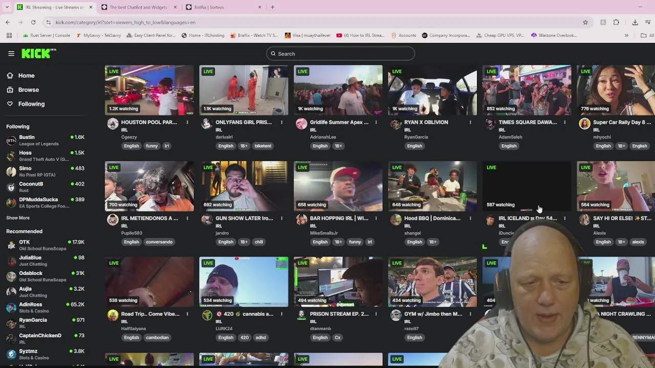Bookmark this page with the star icon
The image size is (655, 368).
click(x=585, y=22)
